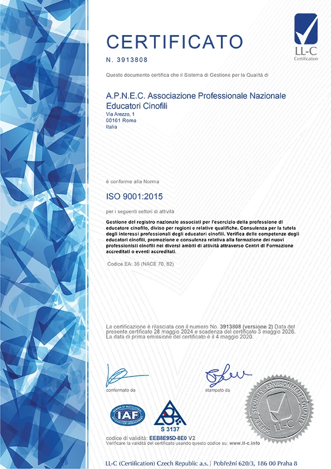Click the S 3137 triangle accreditation mark
The width and height of the screenshot is (331, 469).
click(x=170, y=416)
